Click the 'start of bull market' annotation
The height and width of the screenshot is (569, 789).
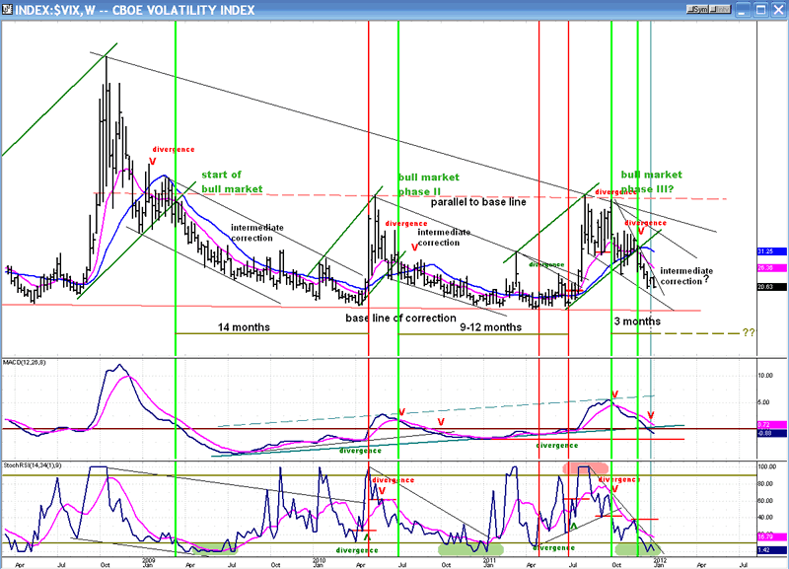(232, 181)
